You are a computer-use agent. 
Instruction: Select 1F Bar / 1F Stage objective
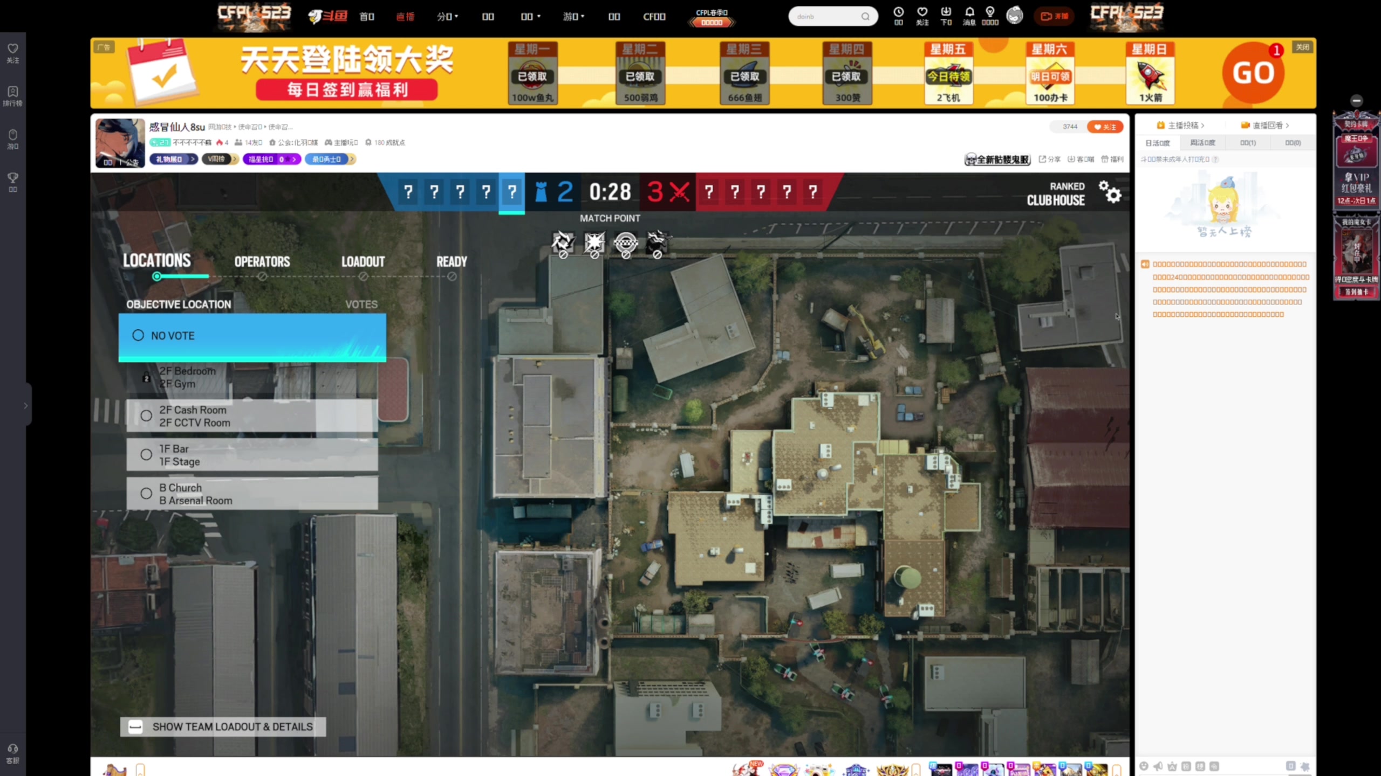click(252, 455)
